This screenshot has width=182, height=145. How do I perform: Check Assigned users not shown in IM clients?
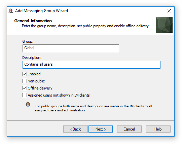pyautogui.click(x=25, y=95)
